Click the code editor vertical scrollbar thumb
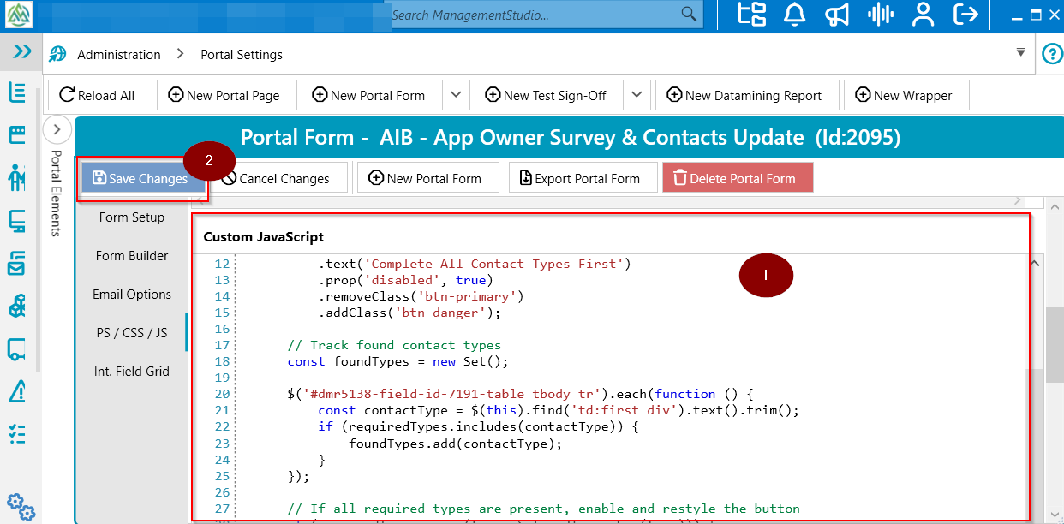Screen dimensions: 1064x524 pyautogui.click(x=1037, y=445)
